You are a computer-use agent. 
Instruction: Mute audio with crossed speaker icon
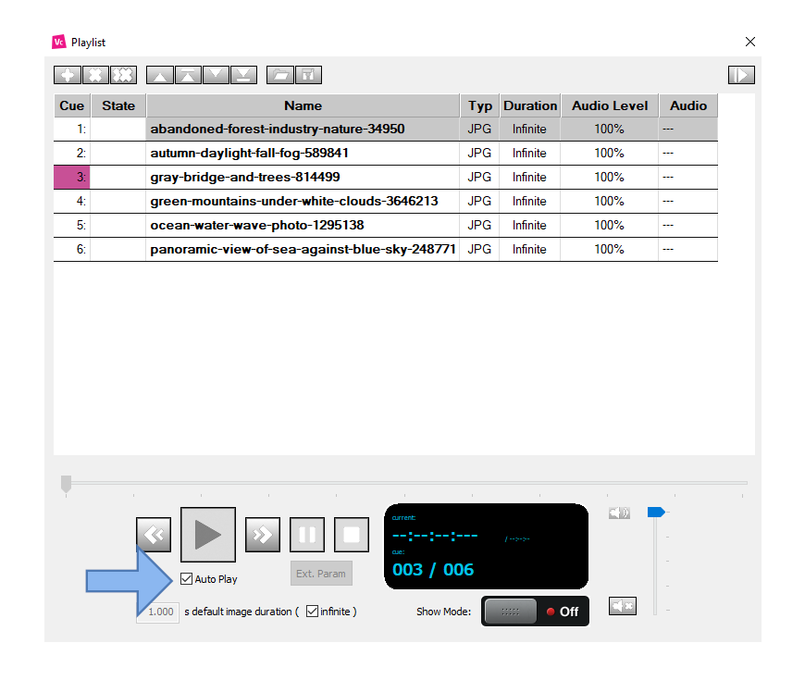click(x=623, y=606)
